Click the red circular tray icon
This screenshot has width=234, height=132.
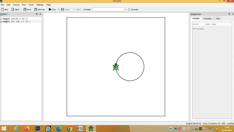180,129
